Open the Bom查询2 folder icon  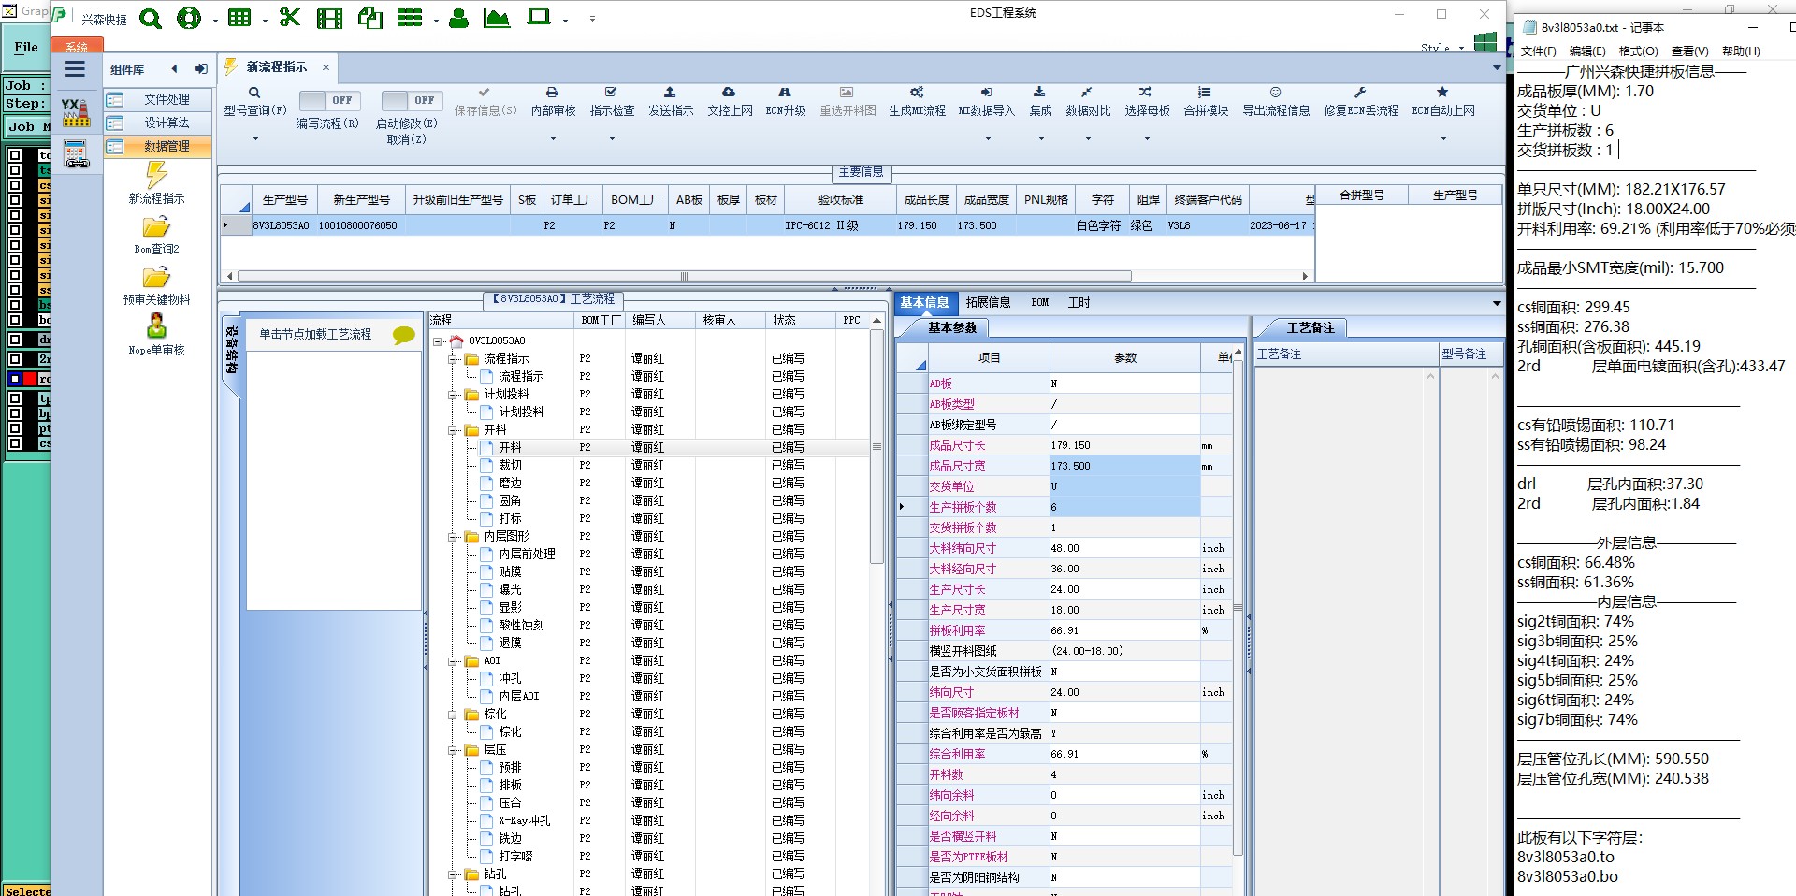tap(156, 227)
